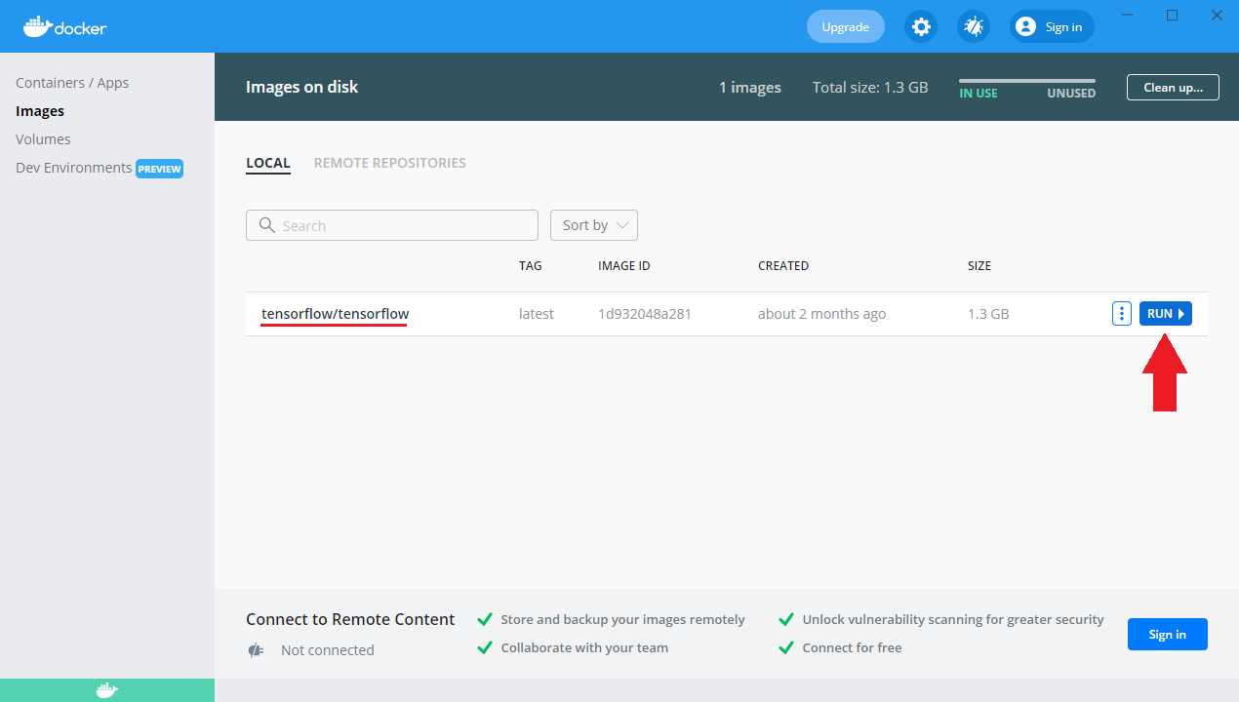Click the '1 images' count text
1239x702 pixels.
click(x=750, y=87)
